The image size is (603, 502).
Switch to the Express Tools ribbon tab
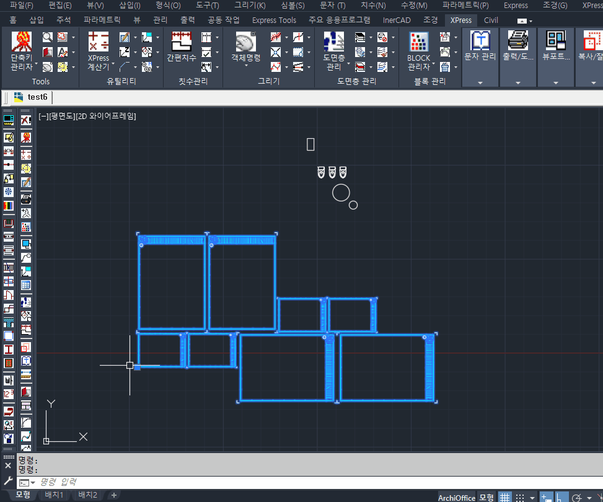pos(274,20)
